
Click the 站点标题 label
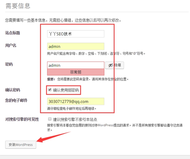[x=12, y=33]
